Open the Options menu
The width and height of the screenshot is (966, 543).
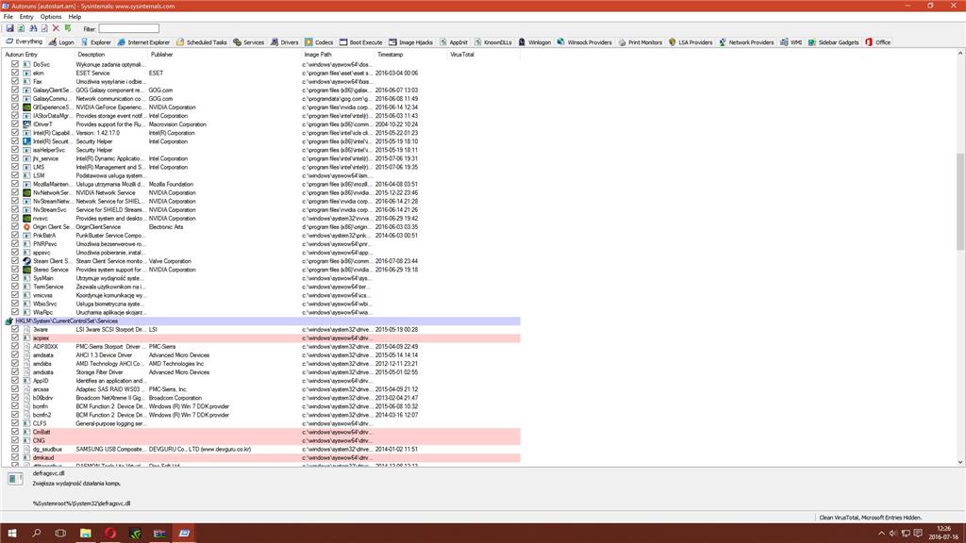[51, 17]
